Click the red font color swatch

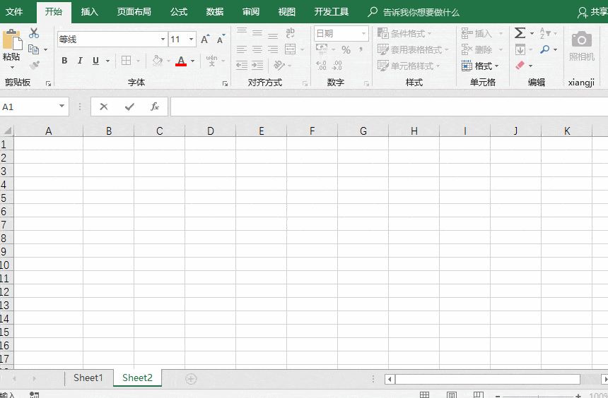click(181, 61)
